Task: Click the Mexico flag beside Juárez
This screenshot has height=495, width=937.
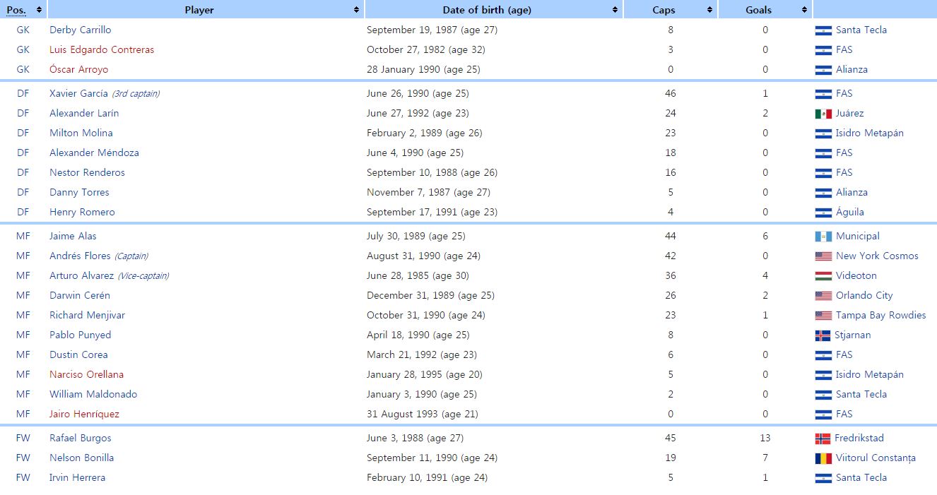Action: (x=823, y=114)
